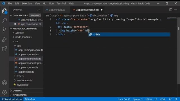Viewport: 180px width, 101px height.
Task: Change end of line sequence LF
Action: (x=156, y=99)
